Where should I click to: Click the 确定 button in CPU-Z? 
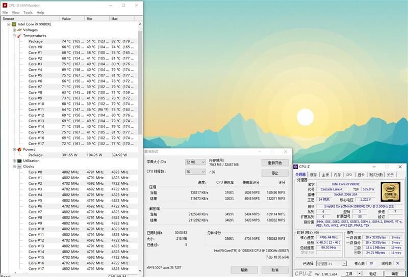coord(395,273)
